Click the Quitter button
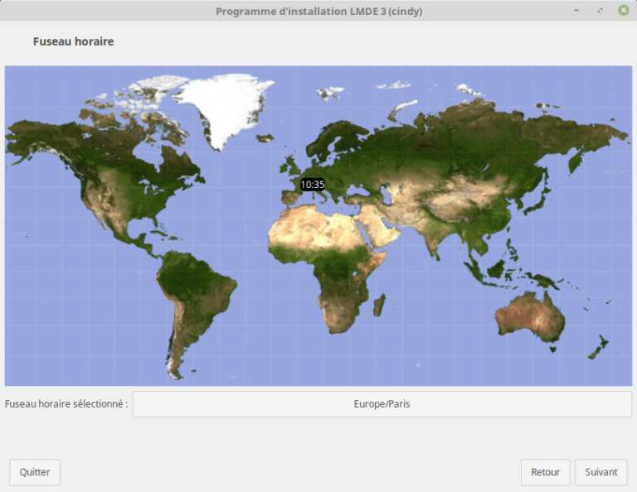 (35, 472)
